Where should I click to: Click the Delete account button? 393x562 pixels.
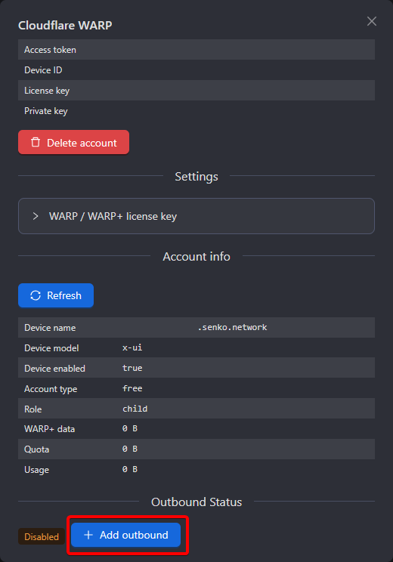click(x=73, y=142)
